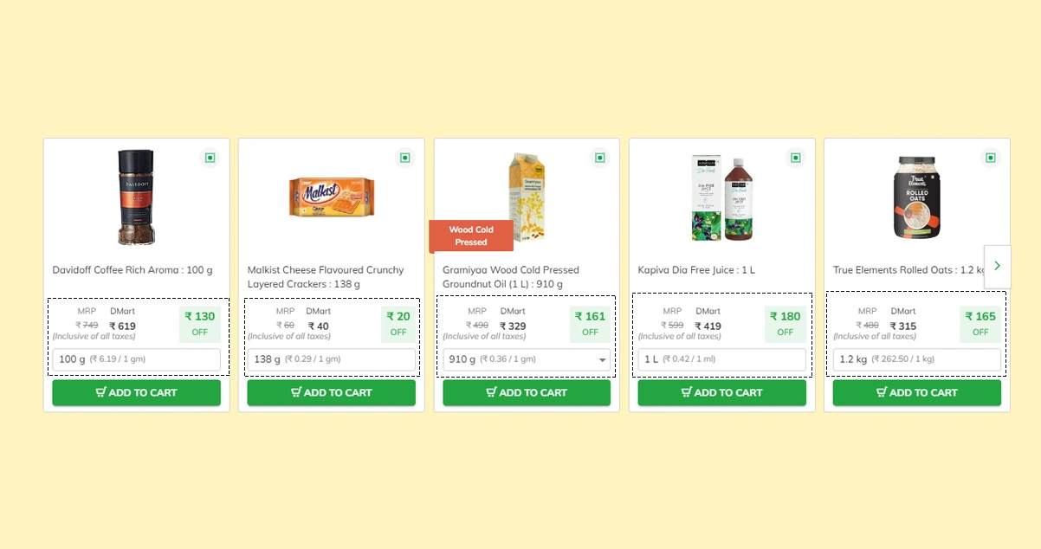Add True Elements Rolled Oats to cart
1041x549 pixels.
[x=916, y=392]
